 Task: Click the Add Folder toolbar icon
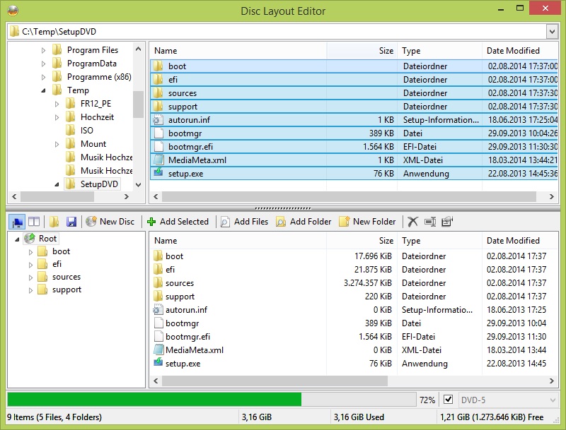(x=282, y=222)
